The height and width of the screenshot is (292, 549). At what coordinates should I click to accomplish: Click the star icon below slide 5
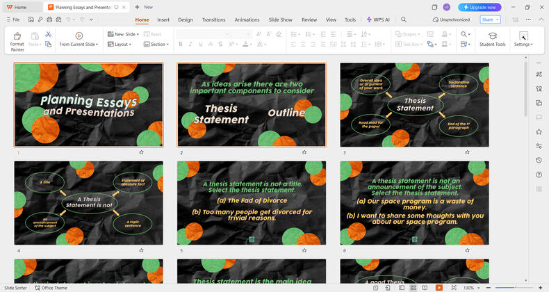click(x=304, y=250)
